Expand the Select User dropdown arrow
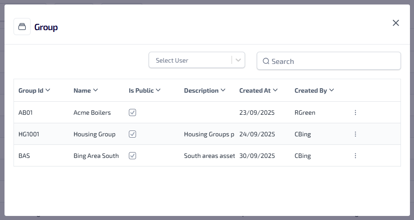 238,60
